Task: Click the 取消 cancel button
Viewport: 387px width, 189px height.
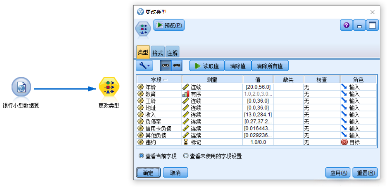Action: tap(175, 172)
